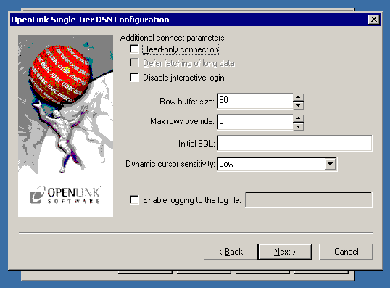Cancel the DSN configuration wizard
The image size is (390, 288).
point(346,252)
